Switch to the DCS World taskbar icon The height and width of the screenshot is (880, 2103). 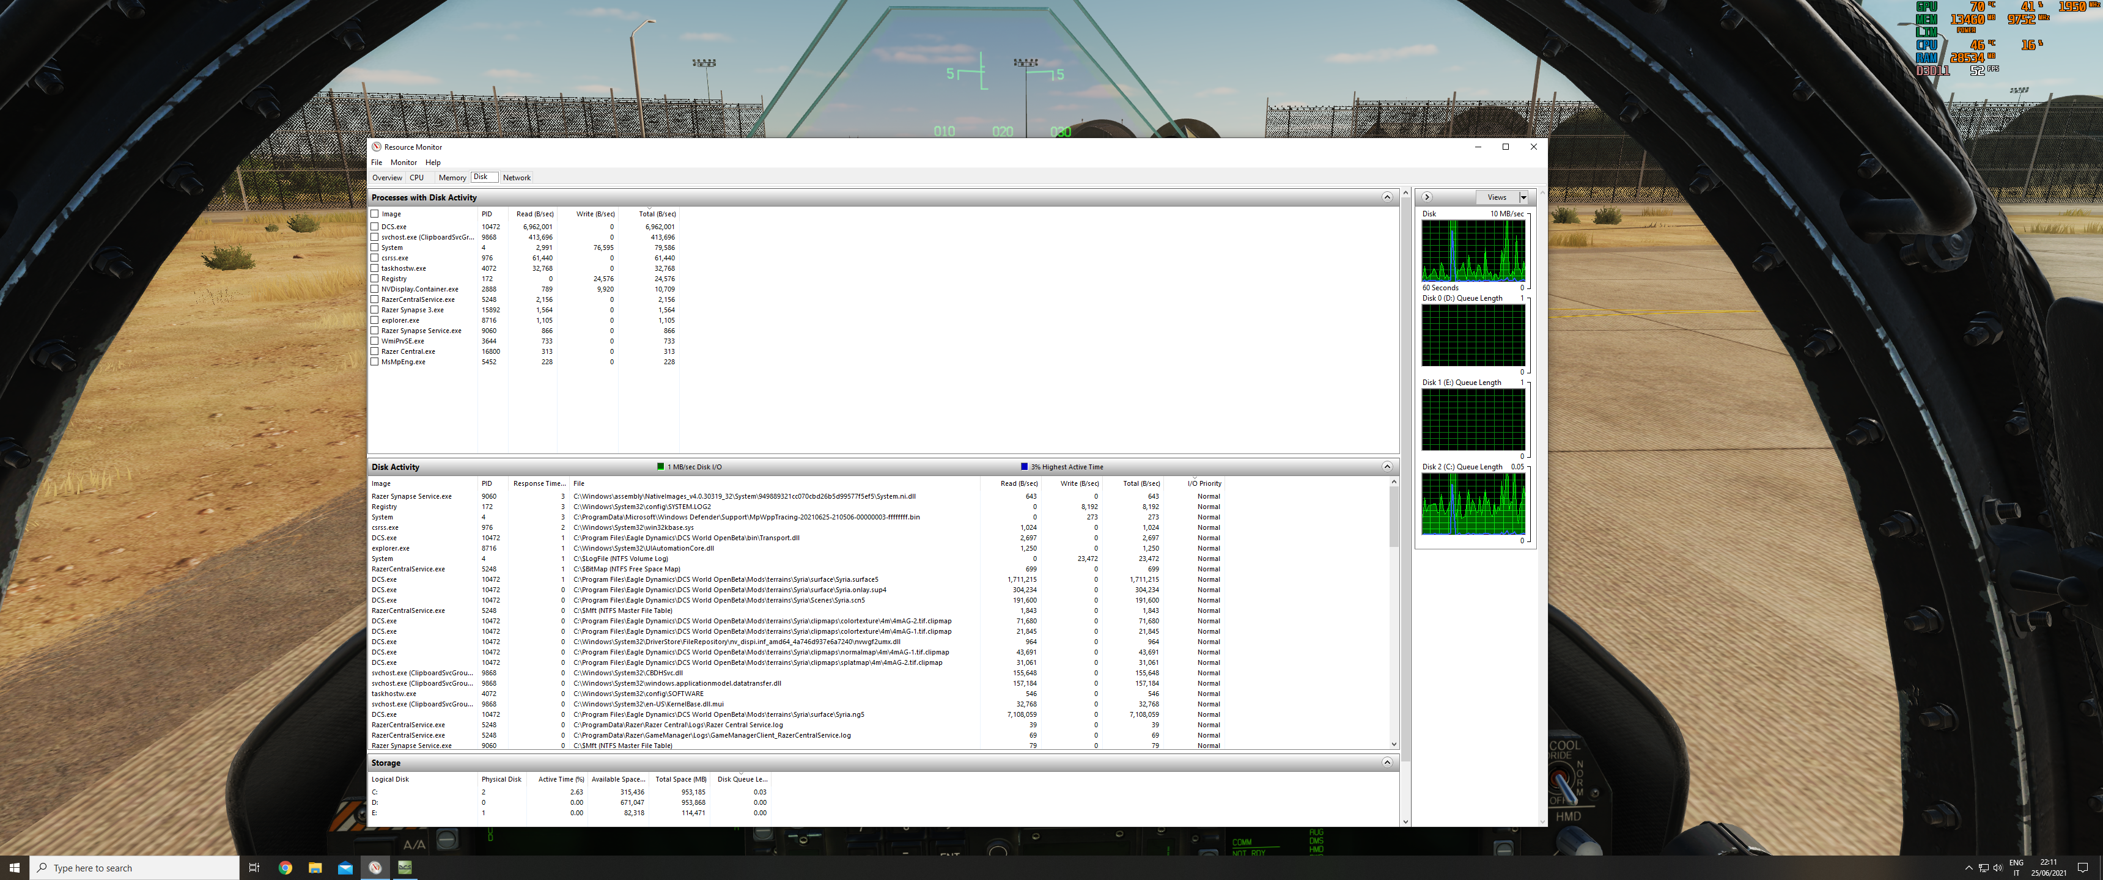(406, 868)
